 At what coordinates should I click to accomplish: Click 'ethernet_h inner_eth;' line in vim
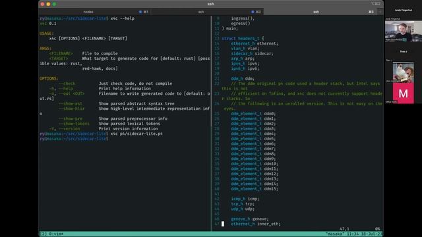(x=256, y=224)
